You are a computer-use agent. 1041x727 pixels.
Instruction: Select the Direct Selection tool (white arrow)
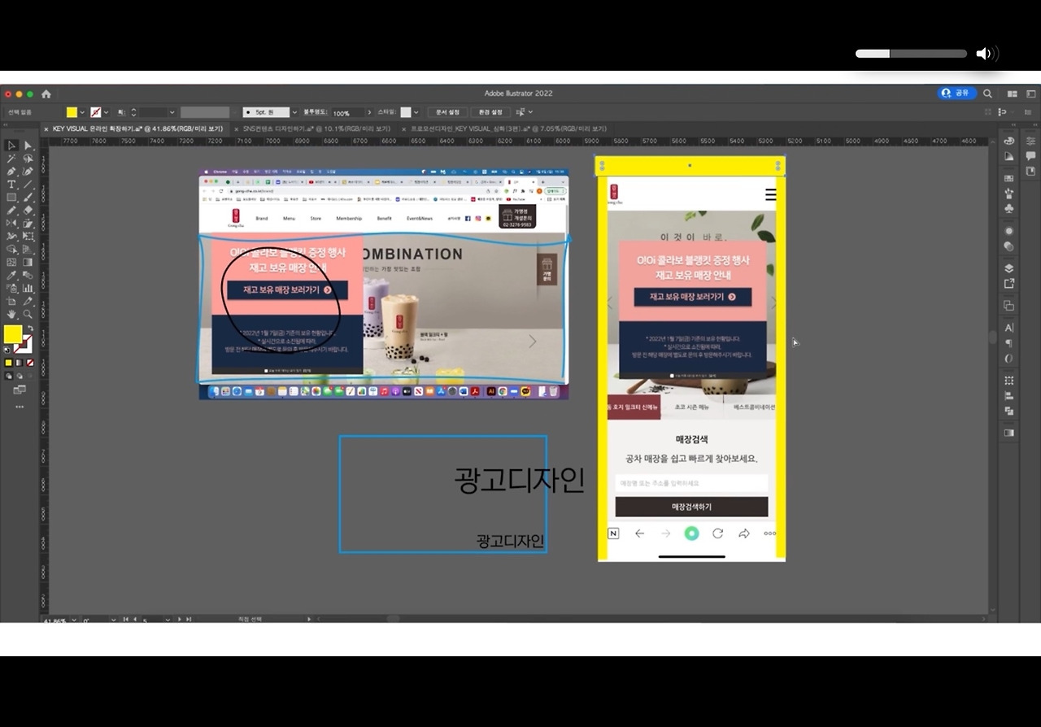click(x=28, y=146)
